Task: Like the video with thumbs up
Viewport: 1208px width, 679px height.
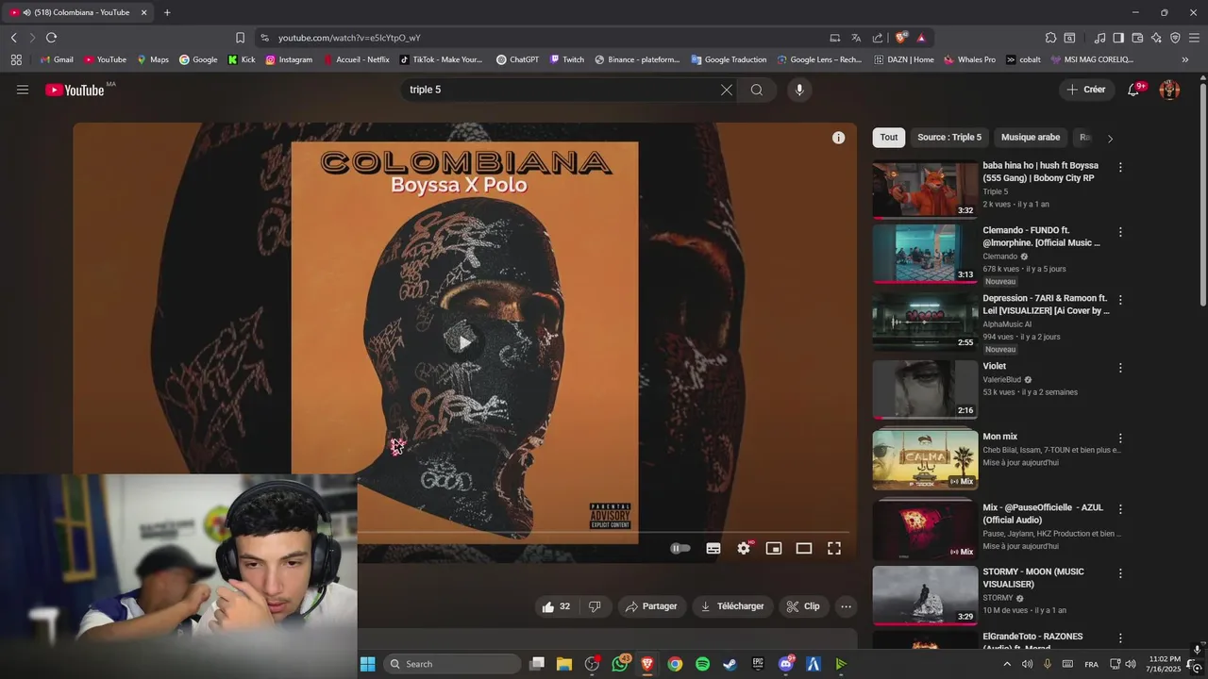Action: [556, 606]
